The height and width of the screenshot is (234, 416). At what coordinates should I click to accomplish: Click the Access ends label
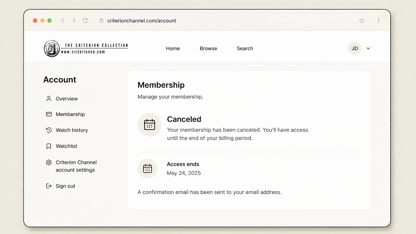(x=183, y=164)
